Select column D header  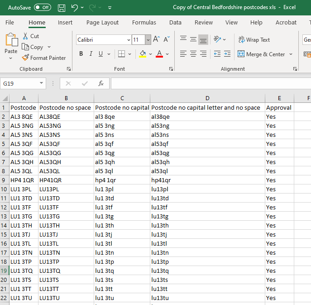207,98
